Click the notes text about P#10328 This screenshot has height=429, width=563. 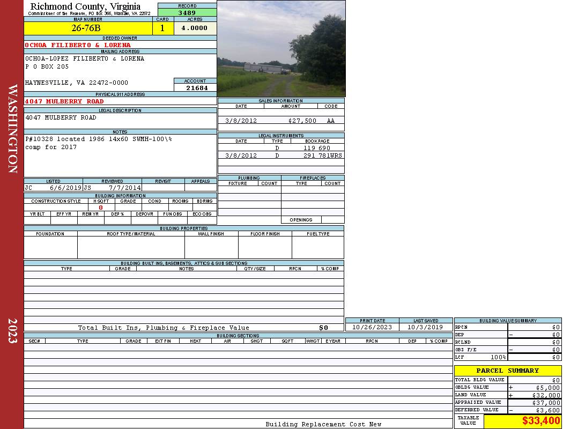[x=99, y=139]
